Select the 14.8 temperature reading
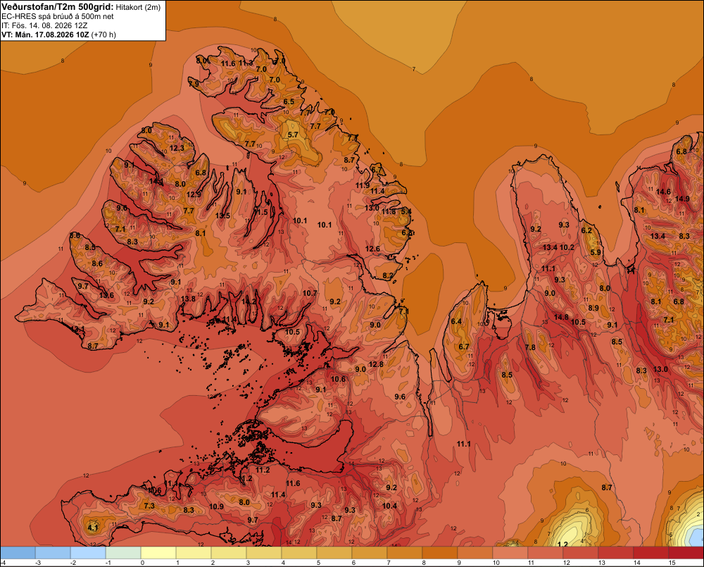This screenshot has height=567, width=704. (x=561, y=317)
